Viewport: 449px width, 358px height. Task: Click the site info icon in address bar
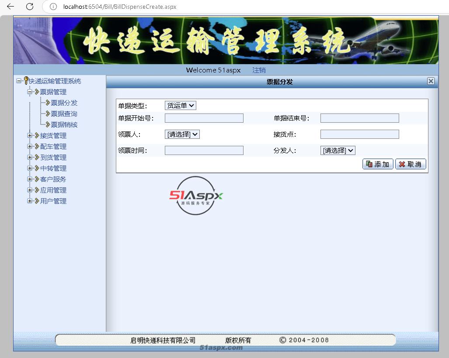(x=53, y=7)
